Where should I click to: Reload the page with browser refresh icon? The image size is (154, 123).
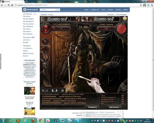coord(9,5)
